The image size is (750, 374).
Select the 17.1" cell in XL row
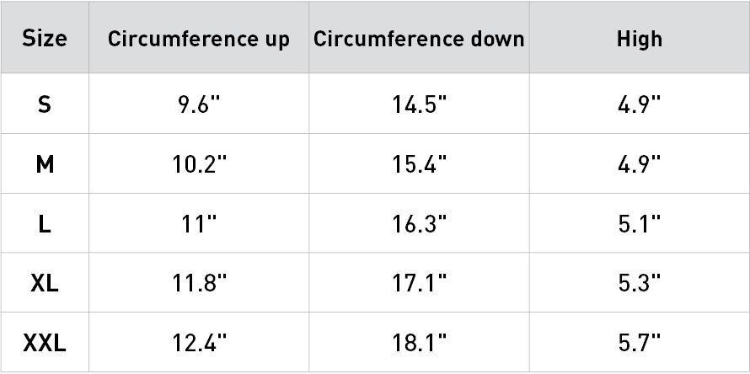tap(419, 284)
